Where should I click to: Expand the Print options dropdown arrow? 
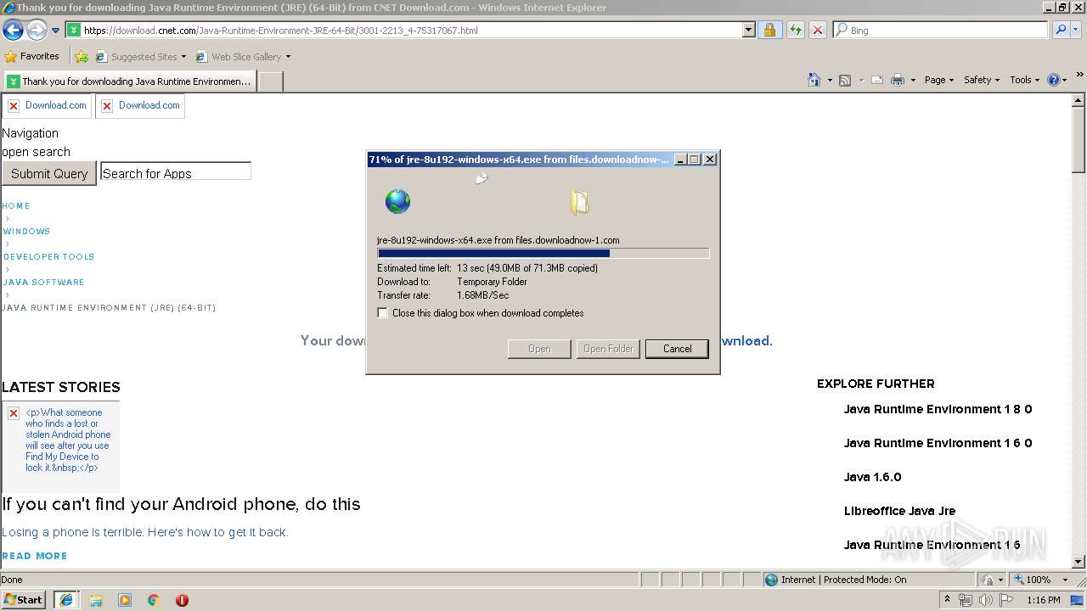coord(913,80)
